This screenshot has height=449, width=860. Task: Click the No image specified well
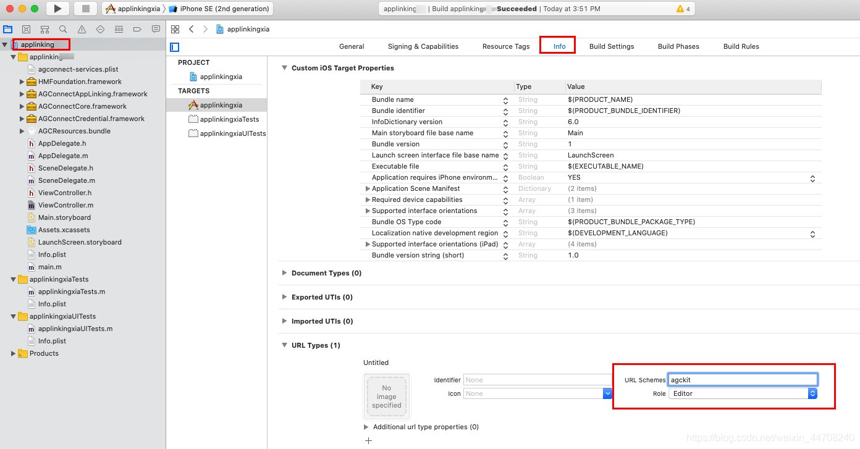click(x=387, y=397)
